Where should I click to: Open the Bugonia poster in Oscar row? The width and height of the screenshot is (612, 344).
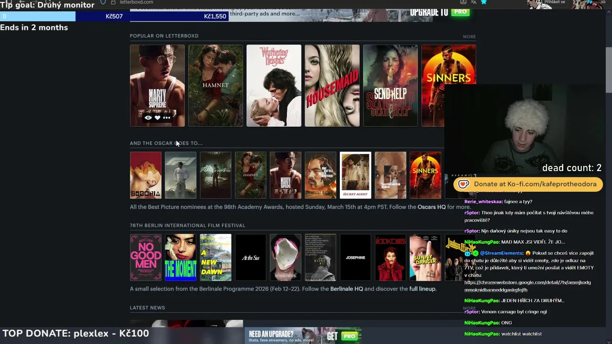point(146,175)
